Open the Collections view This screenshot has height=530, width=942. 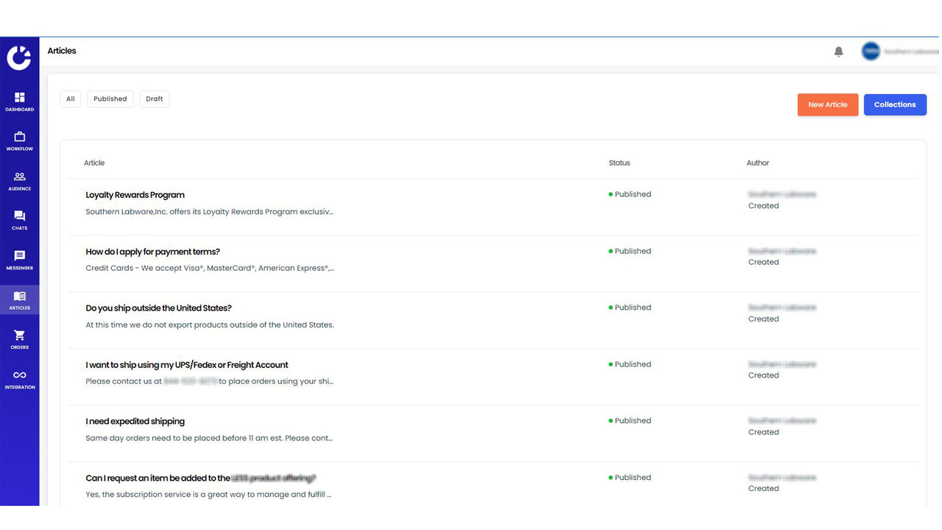895,105
